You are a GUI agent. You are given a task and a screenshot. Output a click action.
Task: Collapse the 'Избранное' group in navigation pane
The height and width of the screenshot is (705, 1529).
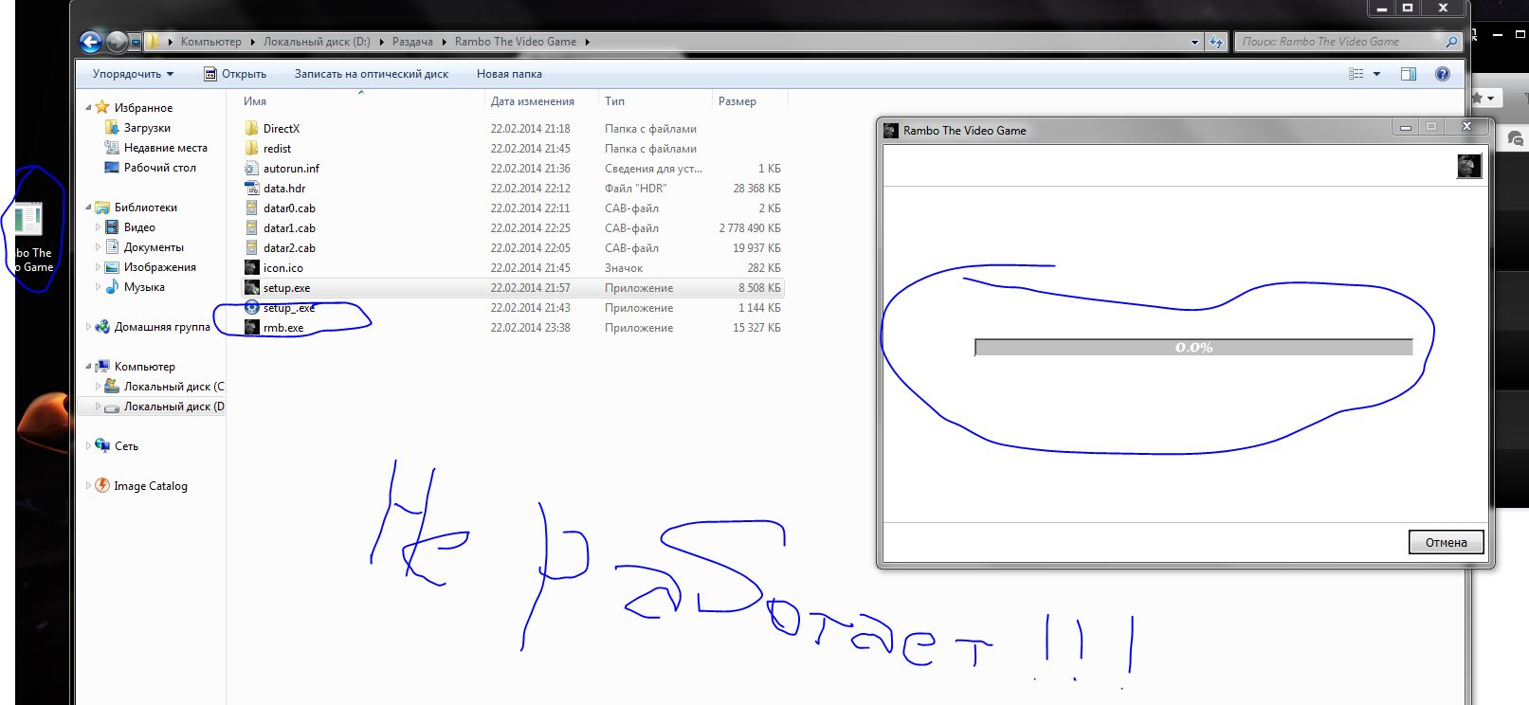point(88,108)
